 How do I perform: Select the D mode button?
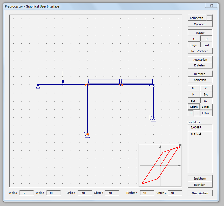tap(206, 39)
